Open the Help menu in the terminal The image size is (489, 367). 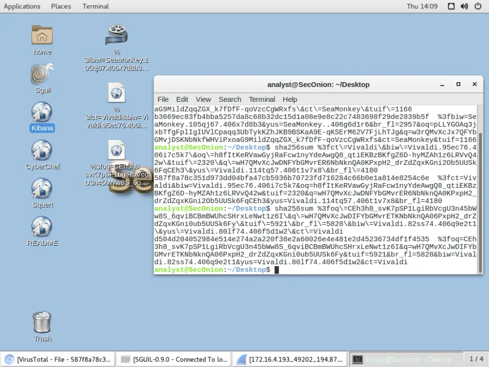289,99
